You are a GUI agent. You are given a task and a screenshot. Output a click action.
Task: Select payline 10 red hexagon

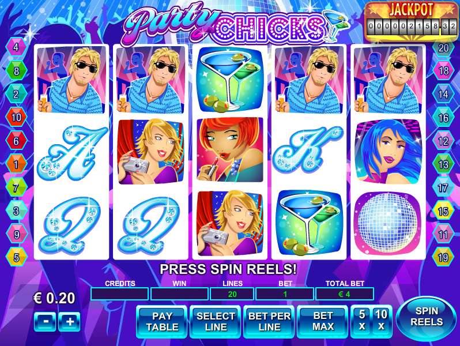(16, 118)
